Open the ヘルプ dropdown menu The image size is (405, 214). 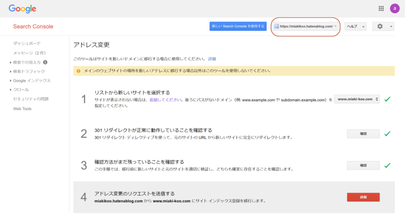355,26
